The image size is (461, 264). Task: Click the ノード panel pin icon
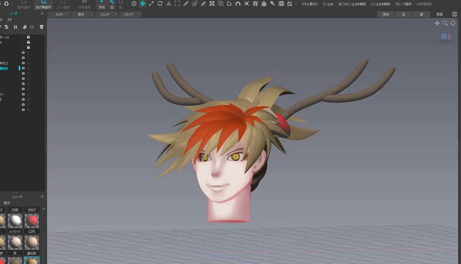coord(42,13)
